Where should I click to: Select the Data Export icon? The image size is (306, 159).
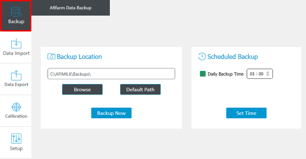point(16,75)
